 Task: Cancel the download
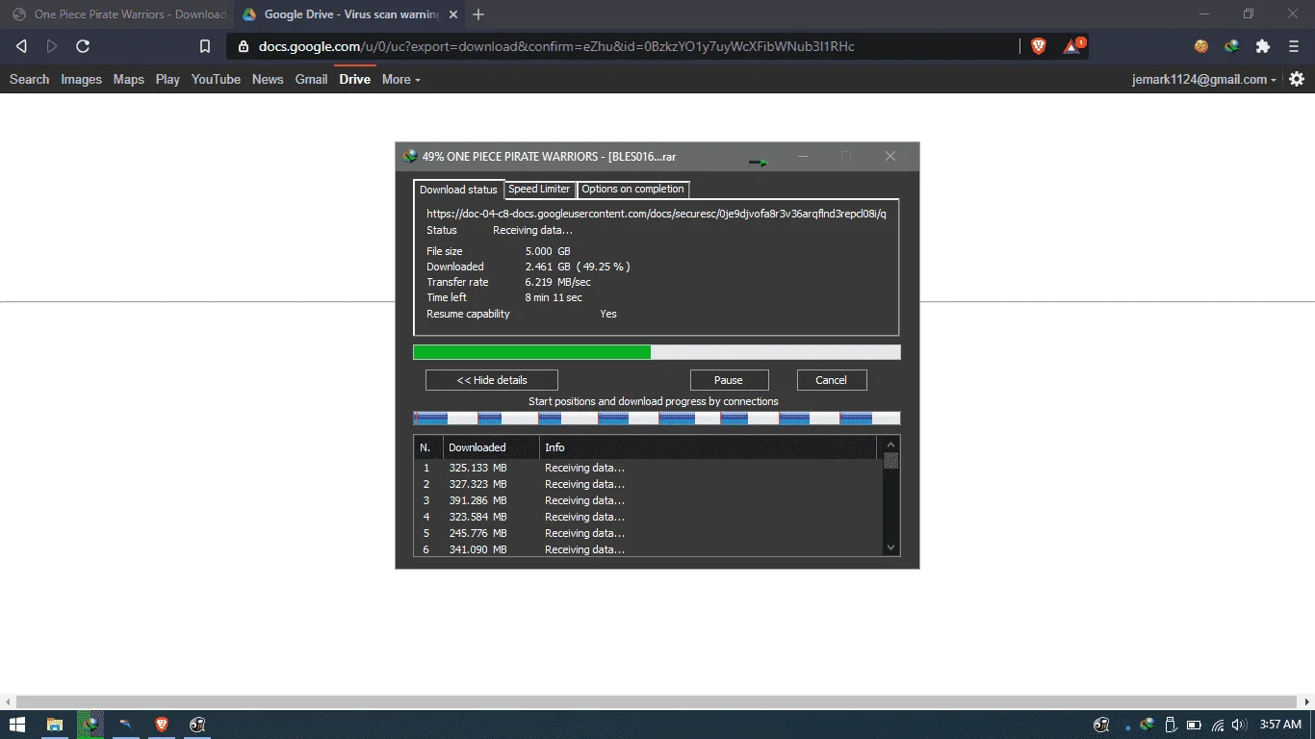(831, 380)
